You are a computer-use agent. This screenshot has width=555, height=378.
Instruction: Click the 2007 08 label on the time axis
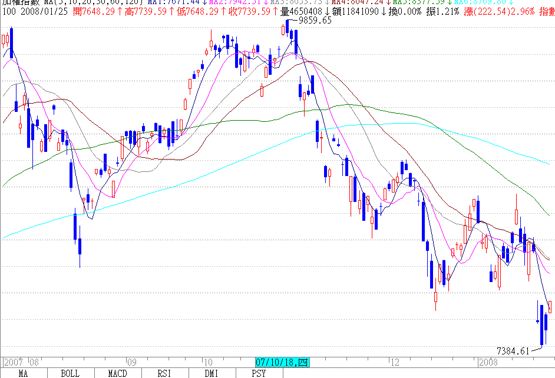pyautogui.click(x=21, y=362)
